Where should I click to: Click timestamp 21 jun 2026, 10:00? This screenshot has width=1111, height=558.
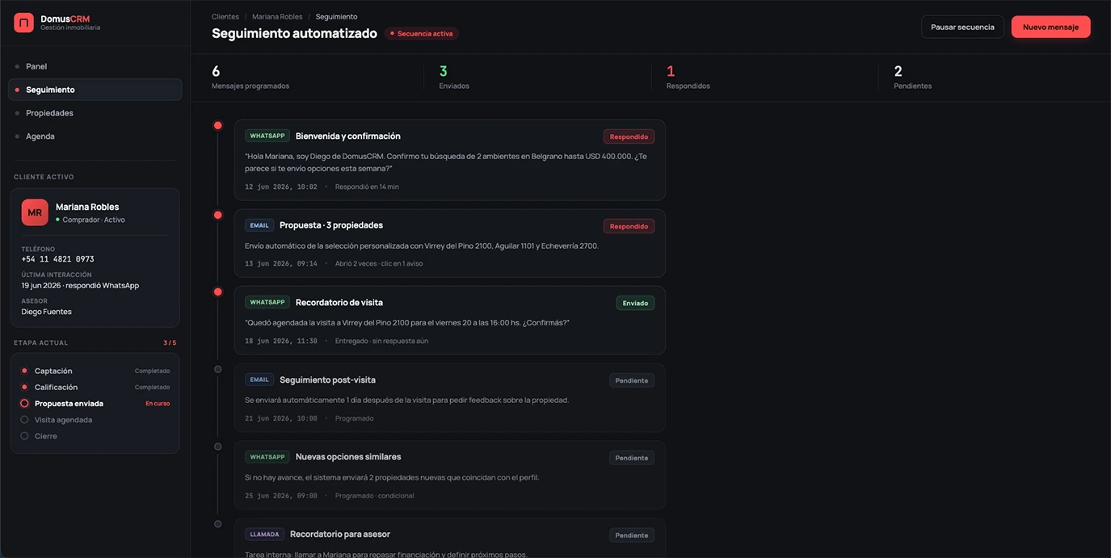click(281, 418)
